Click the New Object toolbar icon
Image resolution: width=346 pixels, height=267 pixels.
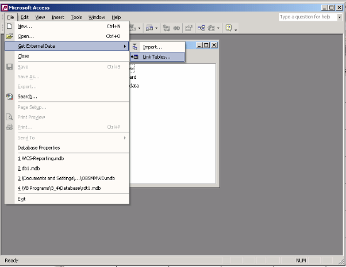212,28
